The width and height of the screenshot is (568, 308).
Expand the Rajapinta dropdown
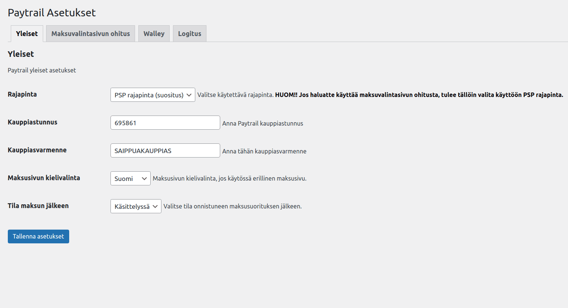[153, 95]
